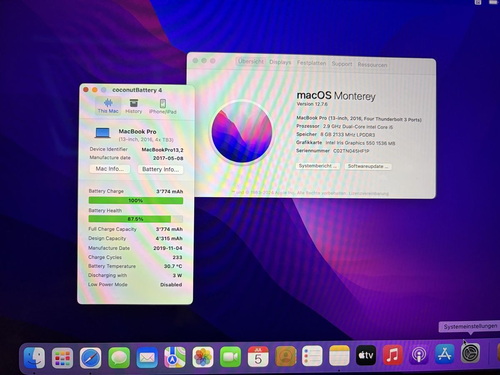Viewport: 500px width, 375px height.
Task: Click 2.9 GHz Dual-Core Intel Core i5 text
Action: (x=358, y=127)
